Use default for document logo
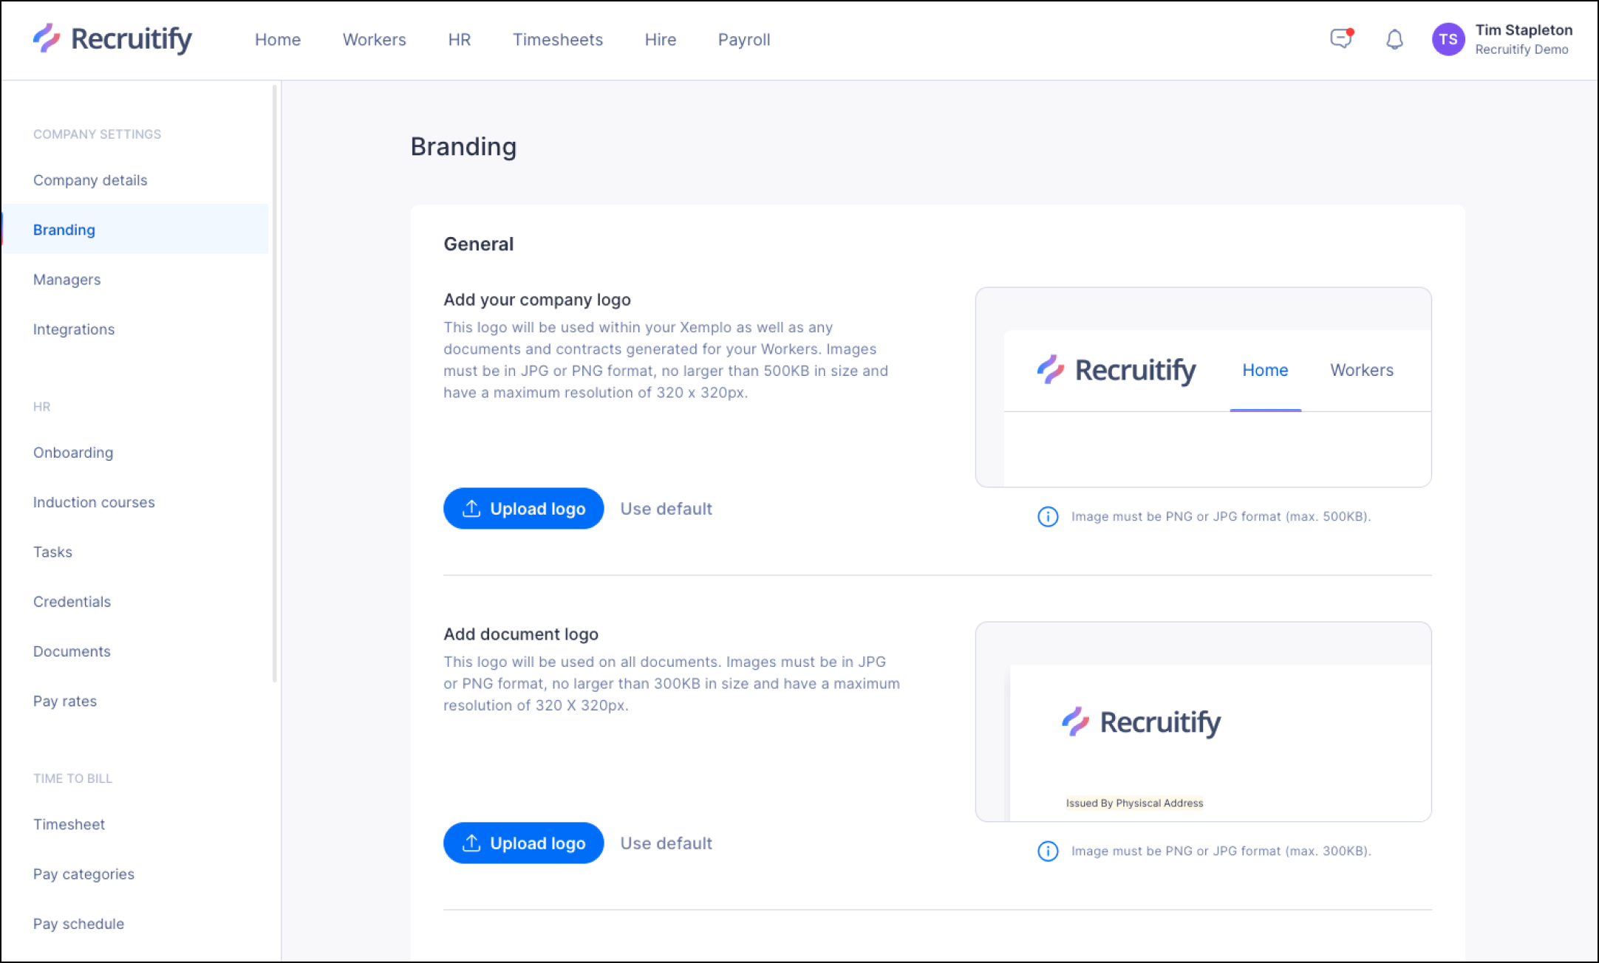The width and height of the screenshot is (1599, 963). [666, 843]
